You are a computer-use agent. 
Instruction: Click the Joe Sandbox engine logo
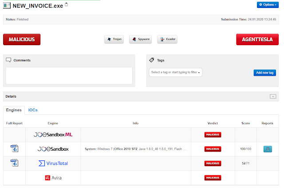click(x=53, y=149)
